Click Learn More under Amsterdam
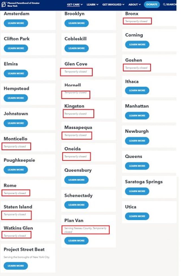 pyautogui.click(x=16, y=23)
